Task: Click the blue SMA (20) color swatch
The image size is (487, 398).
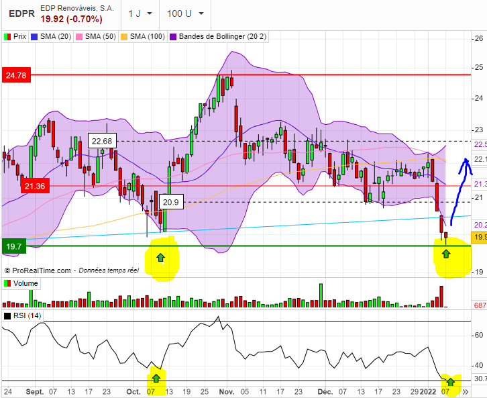Action: (x=34, y=37)
